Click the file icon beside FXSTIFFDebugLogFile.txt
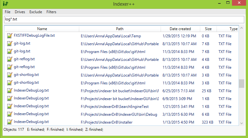 [10, 36]
